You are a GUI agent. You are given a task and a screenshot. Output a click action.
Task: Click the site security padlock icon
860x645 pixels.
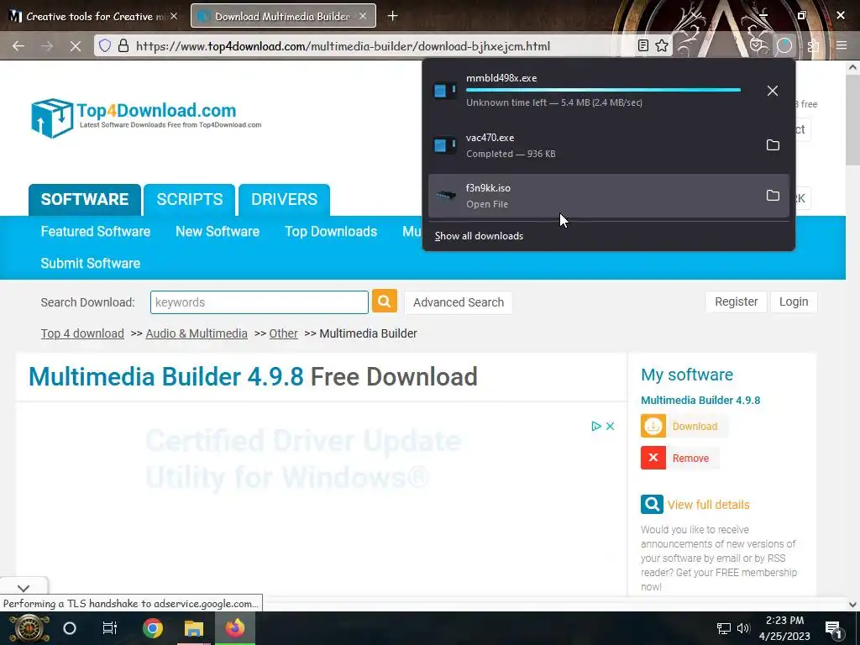pyautogui.click(x=123, y=45)
